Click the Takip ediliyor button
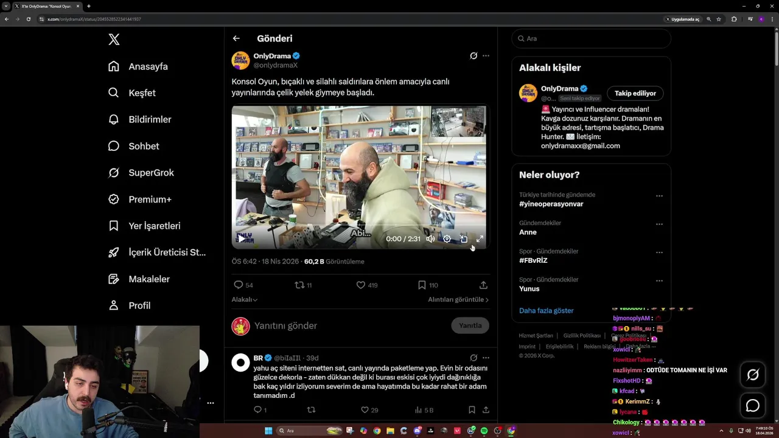The image size is (779, 438). 635,93
